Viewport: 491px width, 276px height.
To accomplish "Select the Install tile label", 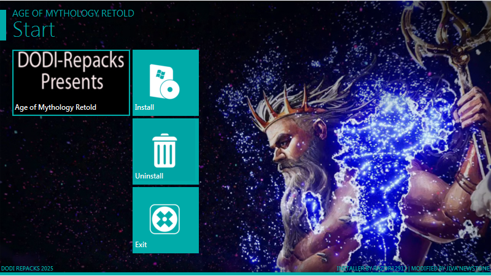I will [144, 107].
